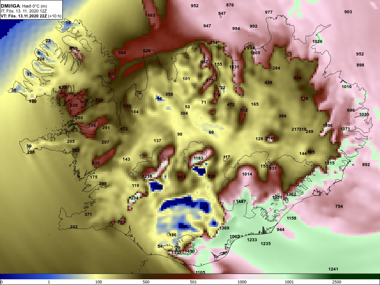Viewport: 380px width, 285px height.
Task: Select the map value '1369'
Action: coord(224,228)
